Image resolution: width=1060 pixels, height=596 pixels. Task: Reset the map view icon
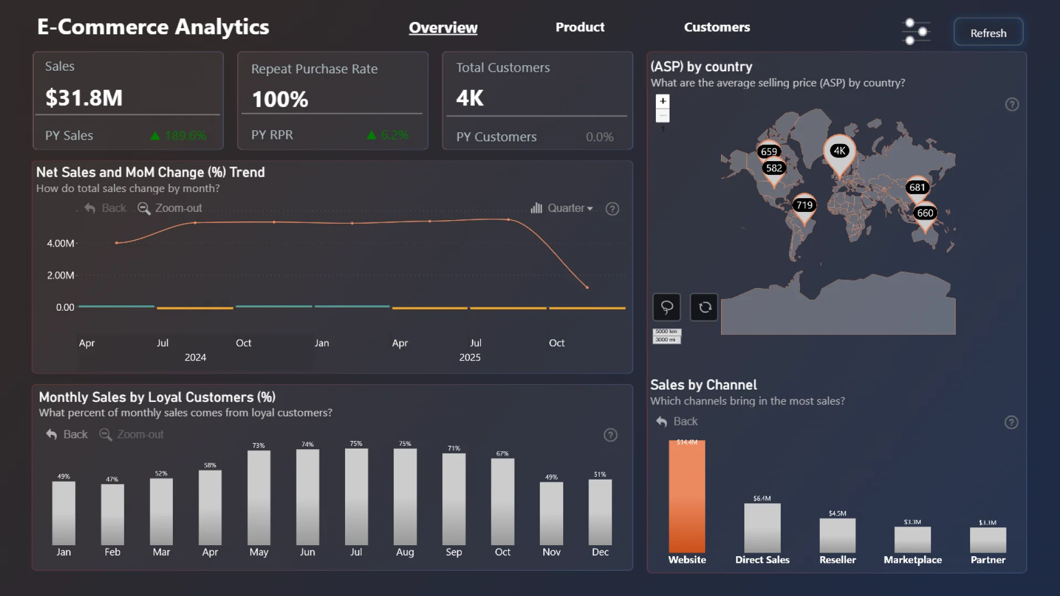(x=704, y=307)
